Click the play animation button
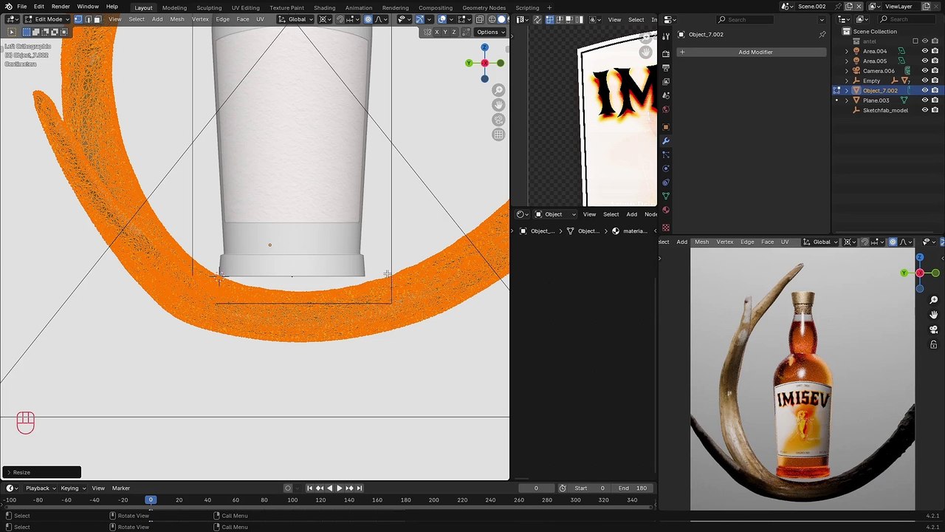Viewport: 945px width, 532px height. [339, 488]
